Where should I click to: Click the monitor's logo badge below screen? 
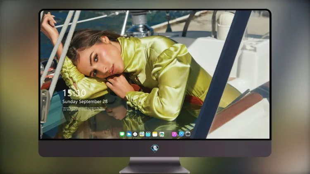(x=155, y=148)
